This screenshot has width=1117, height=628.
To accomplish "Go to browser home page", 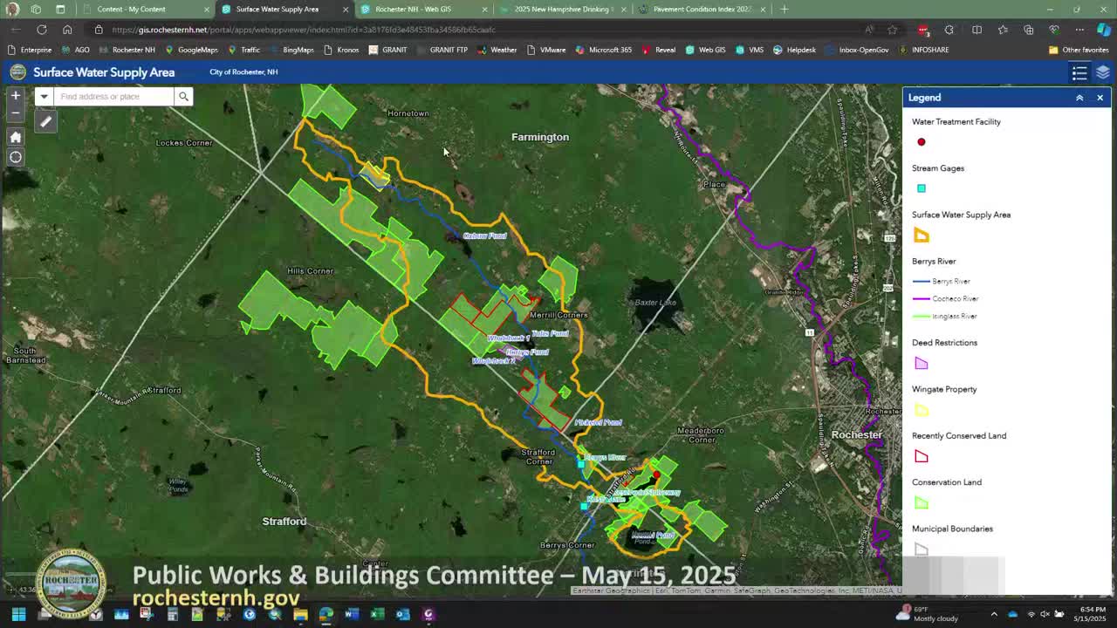I will click(x=67, y=30).
